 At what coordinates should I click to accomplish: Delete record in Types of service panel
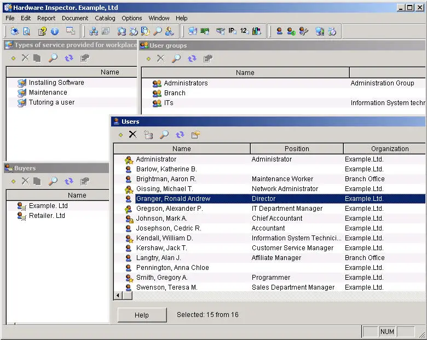(25, 57)
